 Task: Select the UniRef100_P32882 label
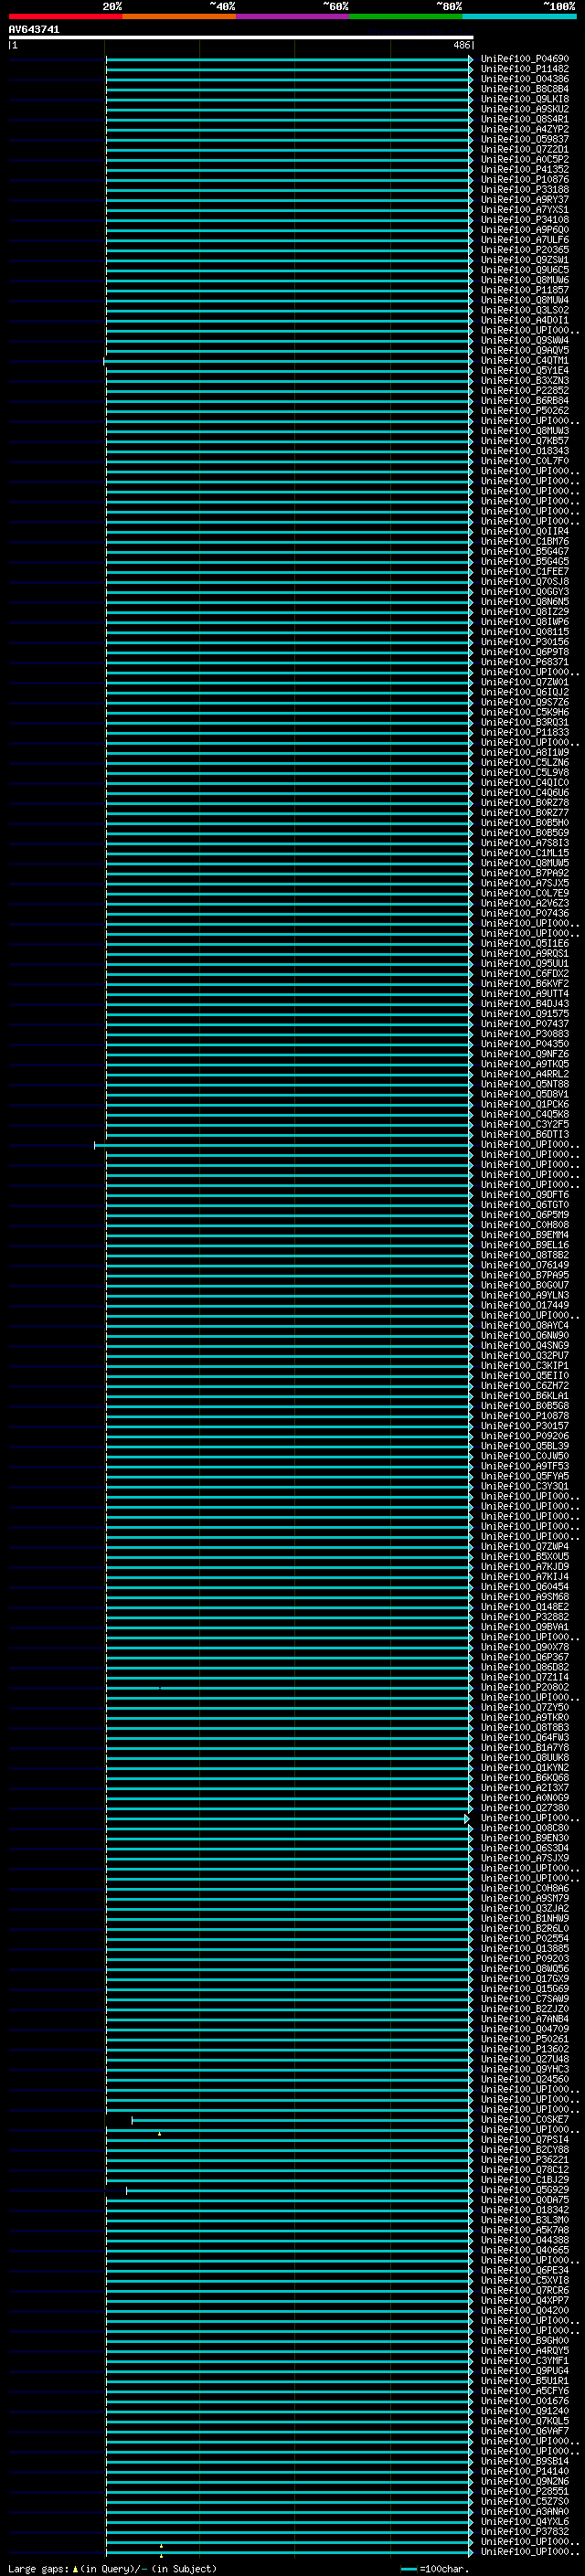525,1617
